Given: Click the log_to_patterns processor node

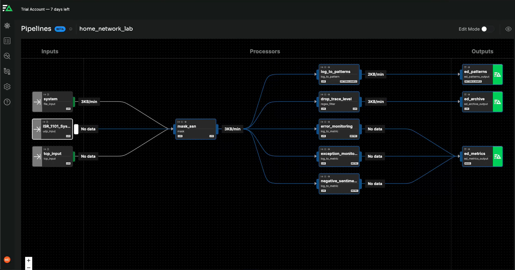Looking at the screenshot, I should click(339, 74).
